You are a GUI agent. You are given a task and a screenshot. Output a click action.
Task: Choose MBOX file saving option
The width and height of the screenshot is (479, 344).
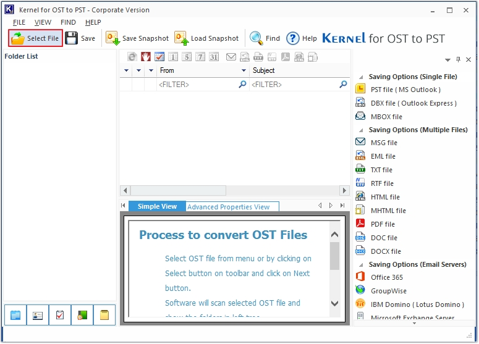click(x=379, y=117)
